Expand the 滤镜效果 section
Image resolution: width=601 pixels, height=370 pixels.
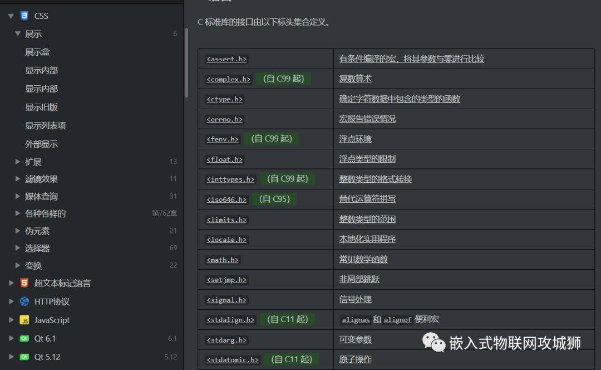coord(17,178)
